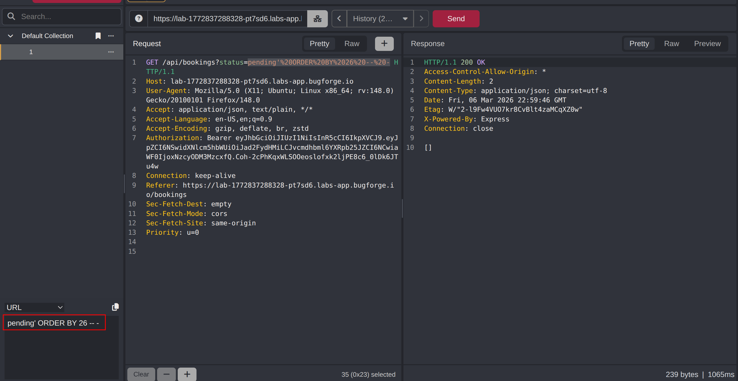Click the Clear button
738x381 pixels.
pos(141,374)
